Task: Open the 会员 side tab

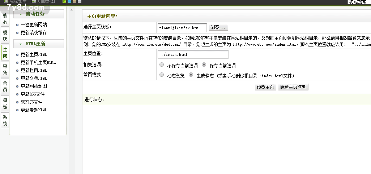Action: [5, 86]
